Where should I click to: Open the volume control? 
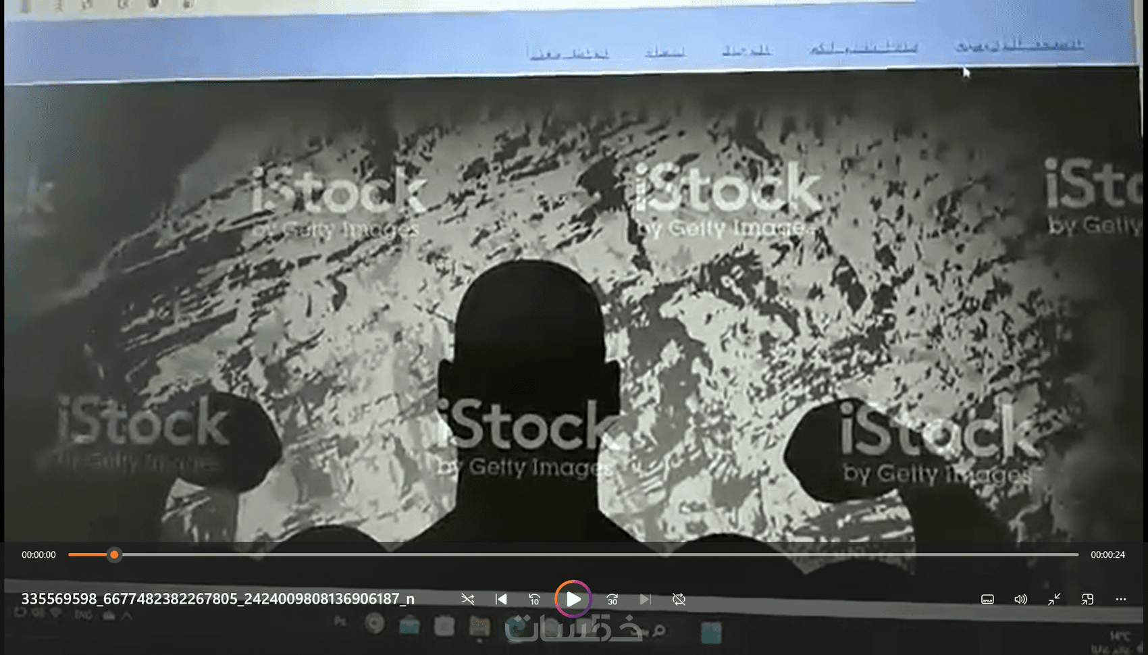tap(1020, 599)
